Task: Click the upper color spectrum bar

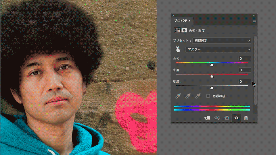Action: pos(212,106)
